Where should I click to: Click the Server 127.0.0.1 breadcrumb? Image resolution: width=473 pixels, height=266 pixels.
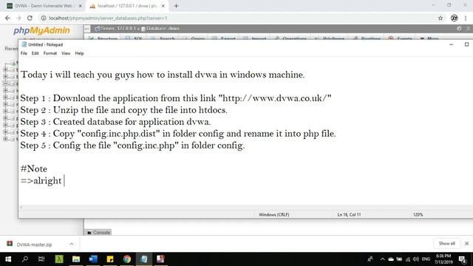(115, 28)
